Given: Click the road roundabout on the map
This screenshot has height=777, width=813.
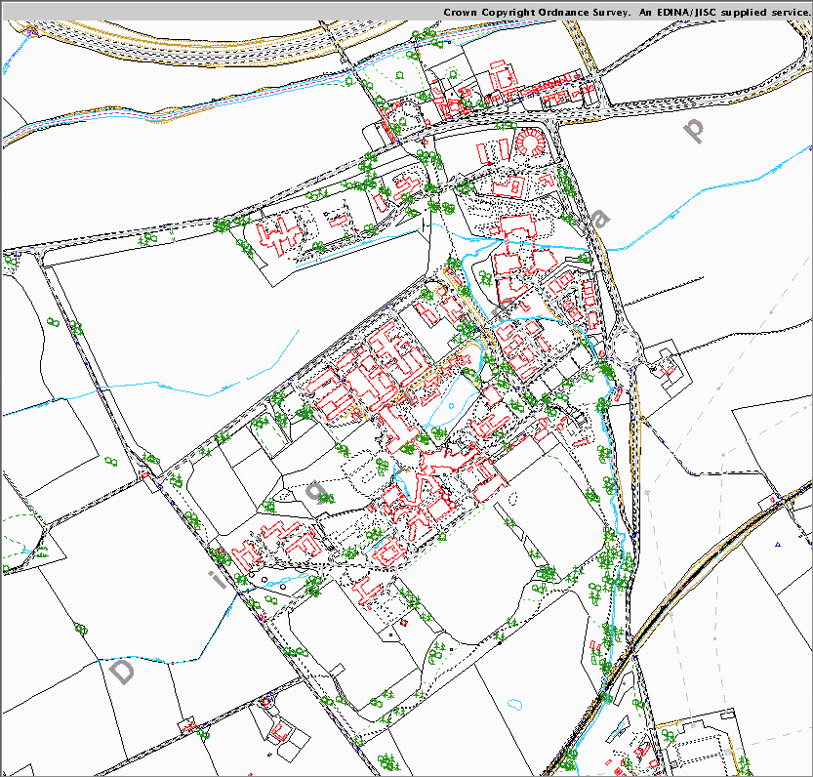Looking at the screenshot, I should 627,348.
